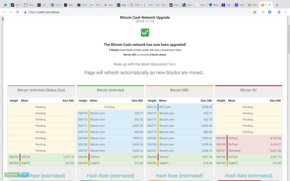Click the "Bitcoin SV" column header
This screenshot has height=181, width=290.
[248, 90]
